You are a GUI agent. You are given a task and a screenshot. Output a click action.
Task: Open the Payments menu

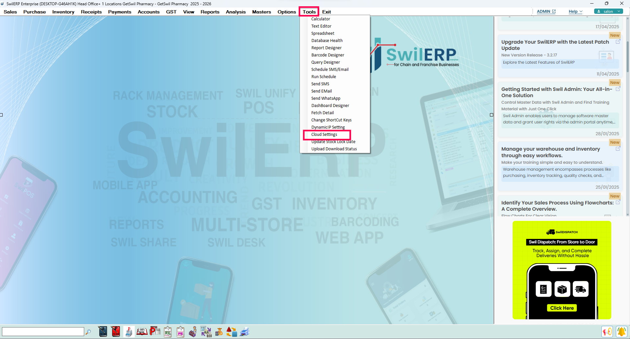[120, 12]
